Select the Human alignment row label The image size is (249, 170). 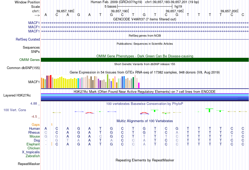pyautogui.click(x=34, y=128)
